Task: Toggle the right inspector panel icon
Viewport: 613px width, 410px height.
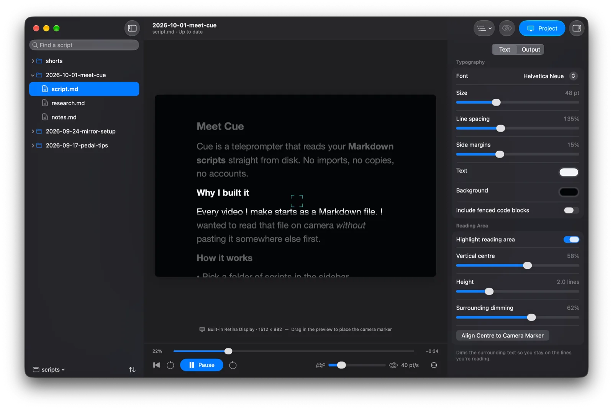Action: pyautogui.click(x=577, y=28)
